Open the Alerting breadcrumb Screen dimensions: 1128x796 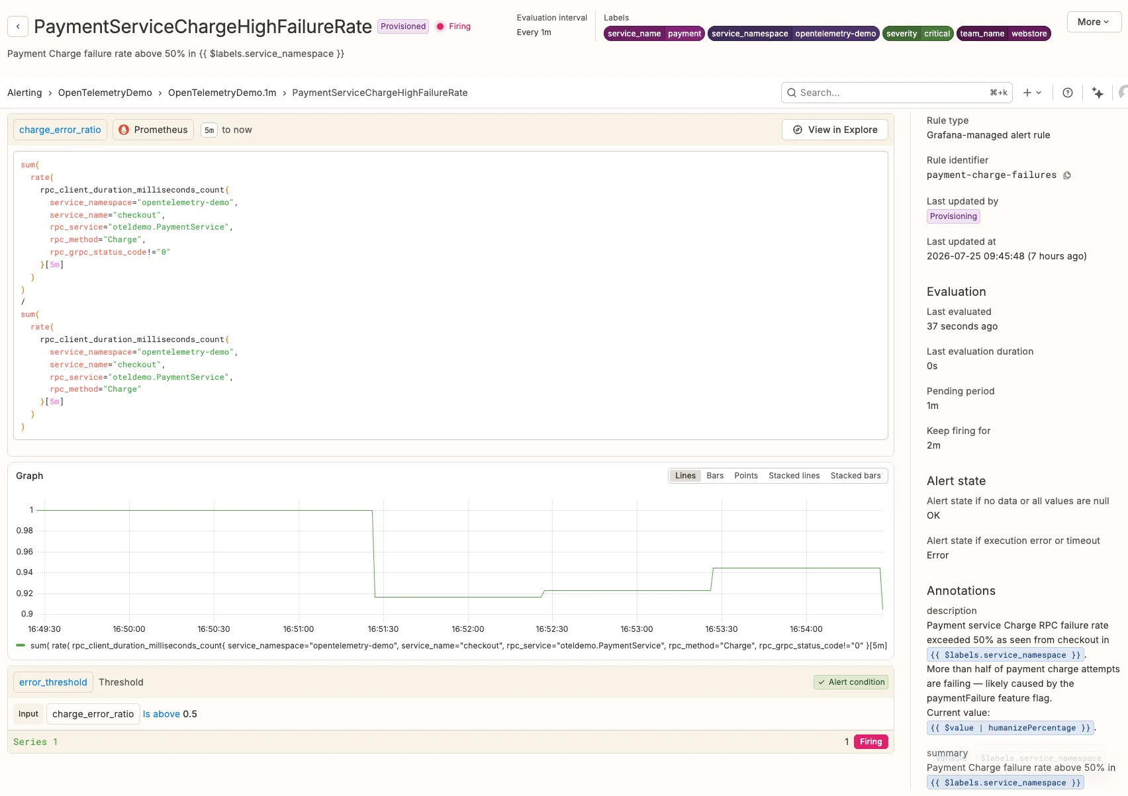(24, 93)
